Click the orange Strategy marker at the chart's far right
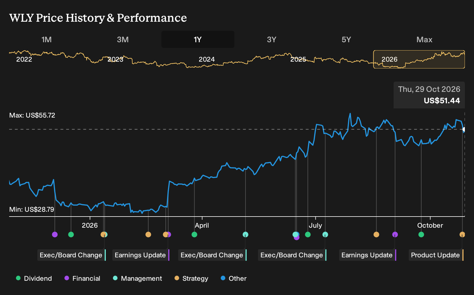 pos(462,235)
